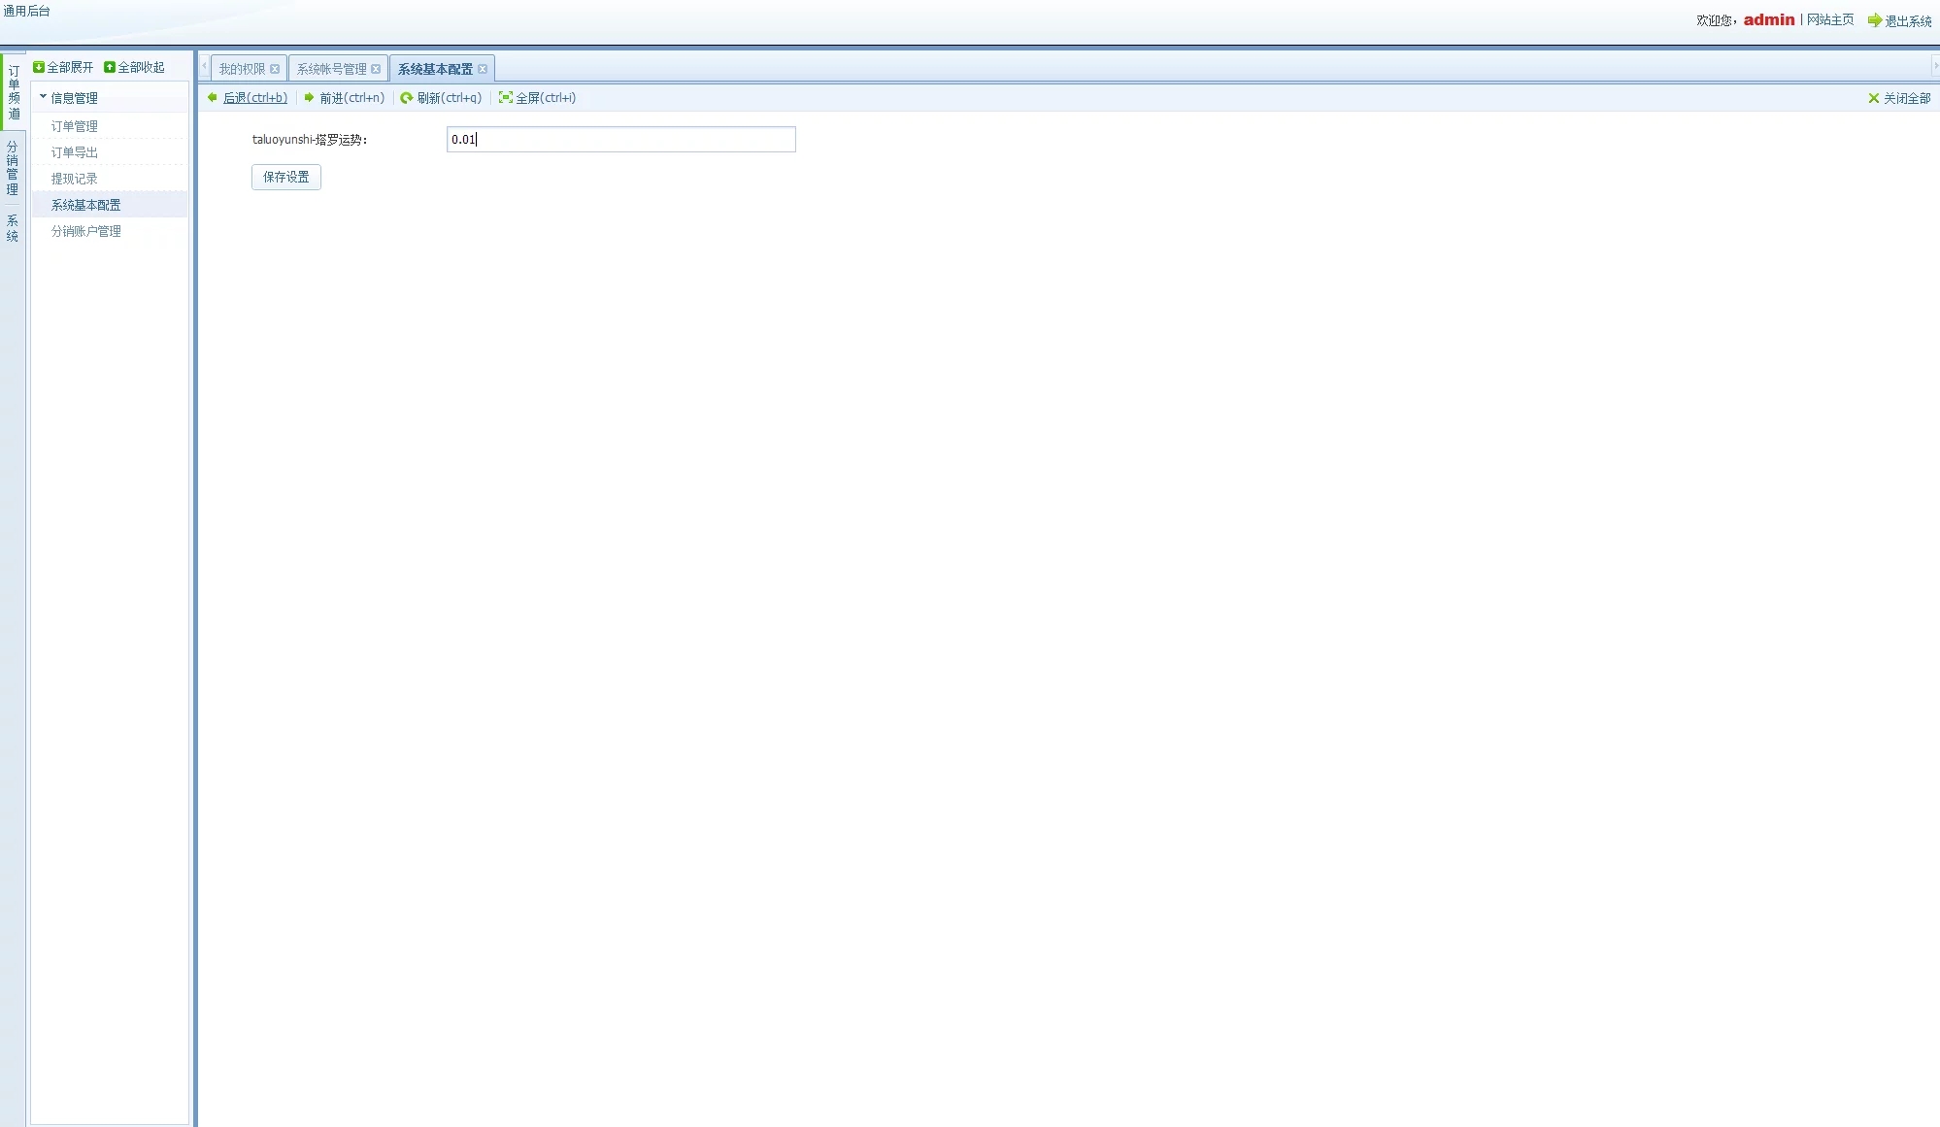Viewport: 1940px width, 1127px height.
Task: Click the fullscreen icon (全屏)
Action: (505, 97)
